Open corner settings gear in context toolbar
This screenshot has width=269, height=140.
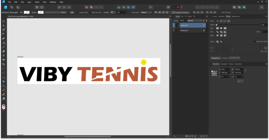click(72, 13)
